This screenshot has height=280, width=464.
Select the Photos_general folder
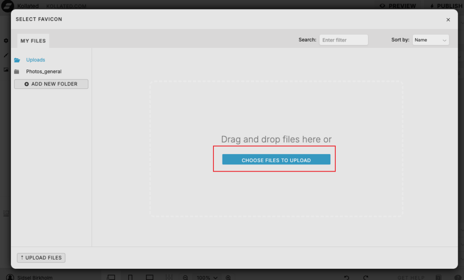[x=43, y=72]
